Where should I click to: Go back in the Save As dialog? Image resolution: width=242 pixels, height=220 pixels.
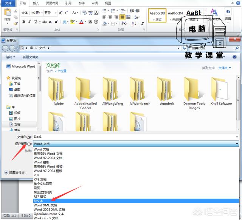click(x=5, y=48)
